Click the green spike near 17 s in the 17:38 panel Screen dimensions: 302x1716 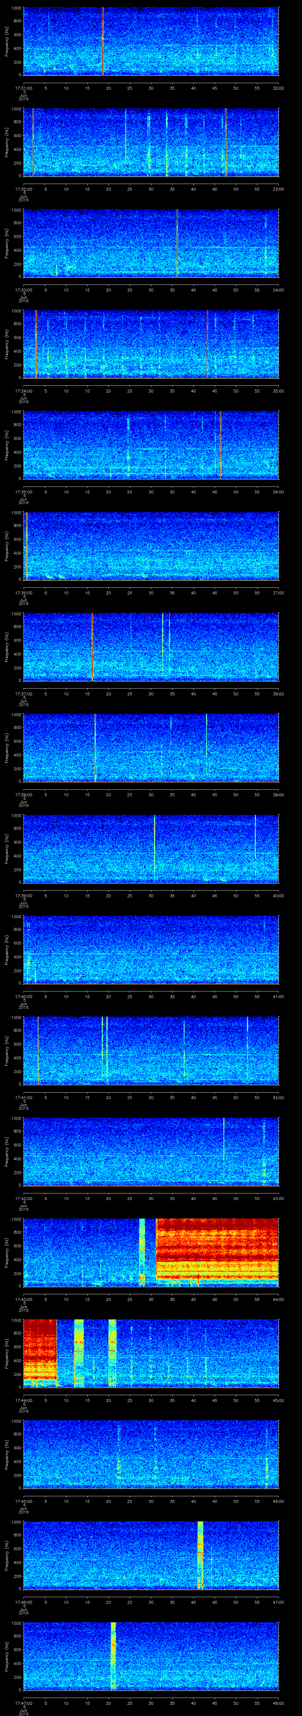click(x=95, y=748)
